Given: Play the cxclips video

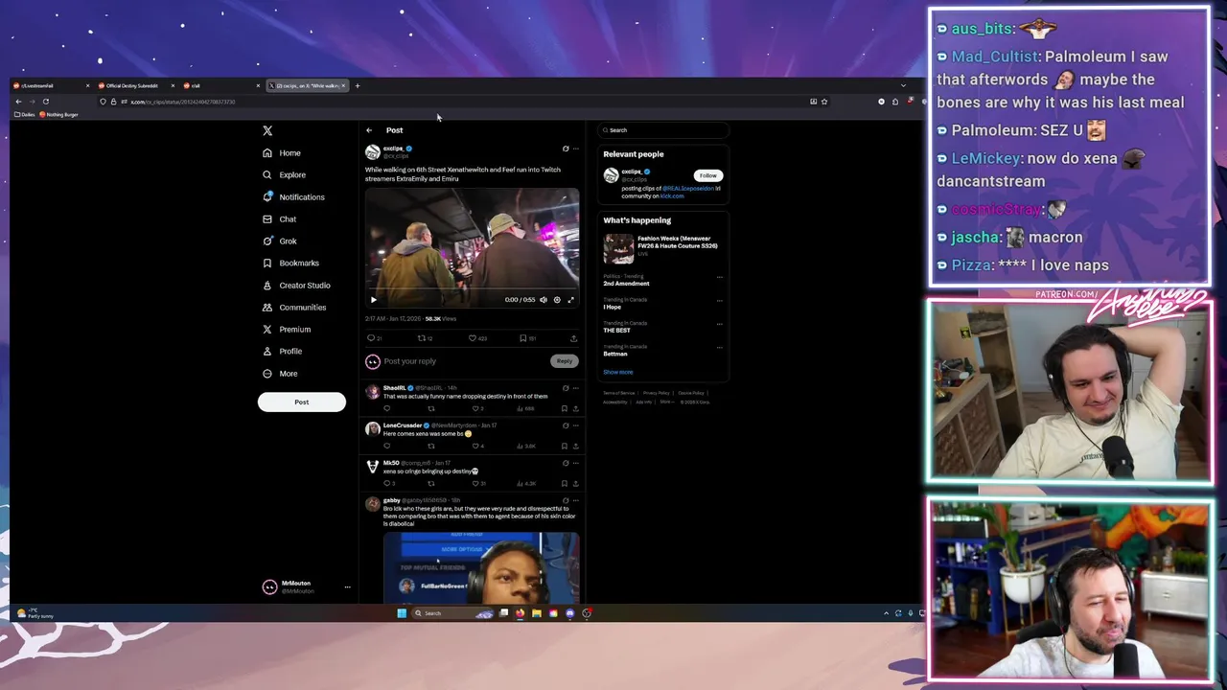Looking at the screenshot, I should (374, 300).
